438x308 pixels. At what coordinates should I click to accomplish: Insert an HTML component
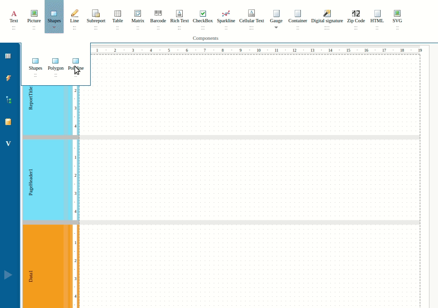(377, 17)
